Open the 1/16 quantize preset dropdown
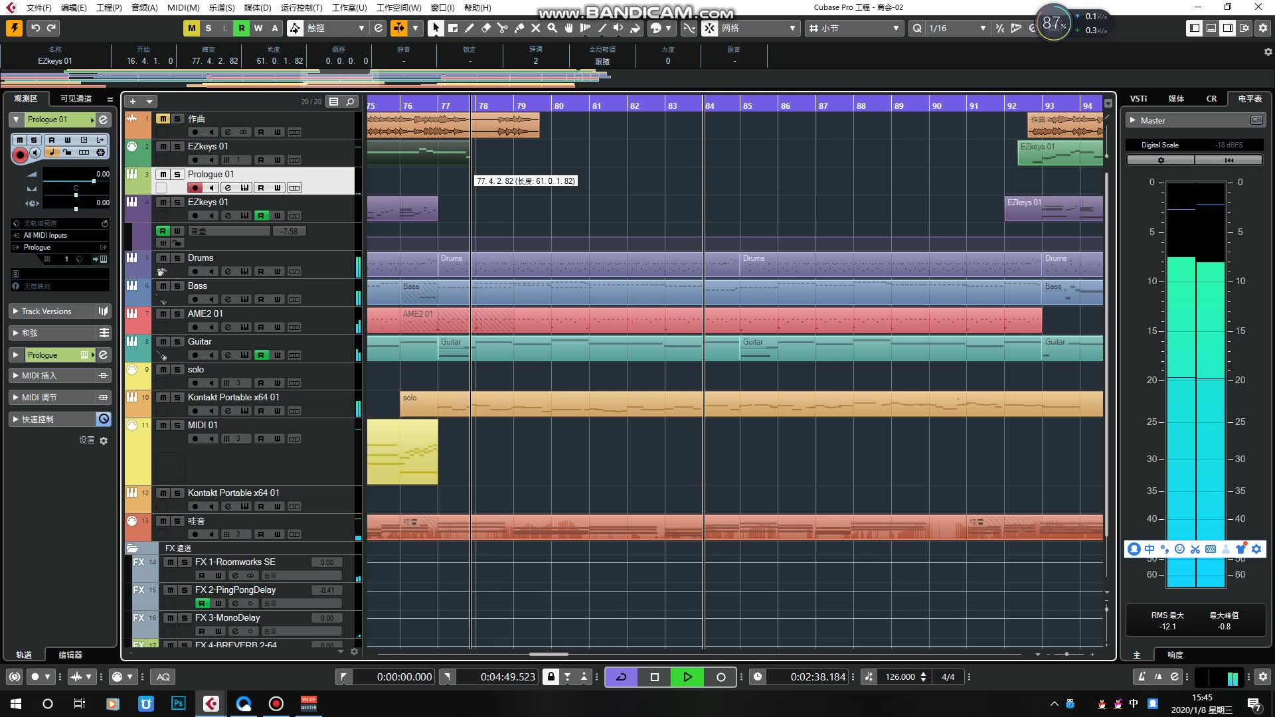 click(958, 28)
